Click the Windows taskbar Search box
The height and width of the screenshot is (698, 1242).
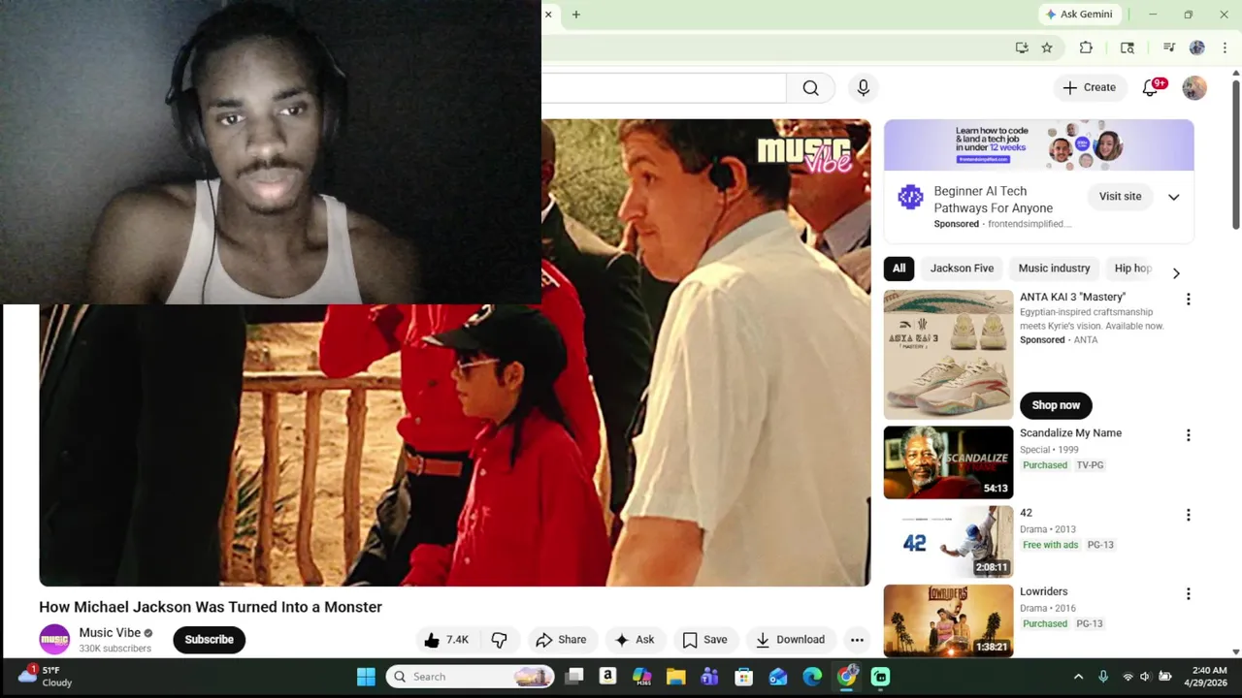click(x=471, y=677)
